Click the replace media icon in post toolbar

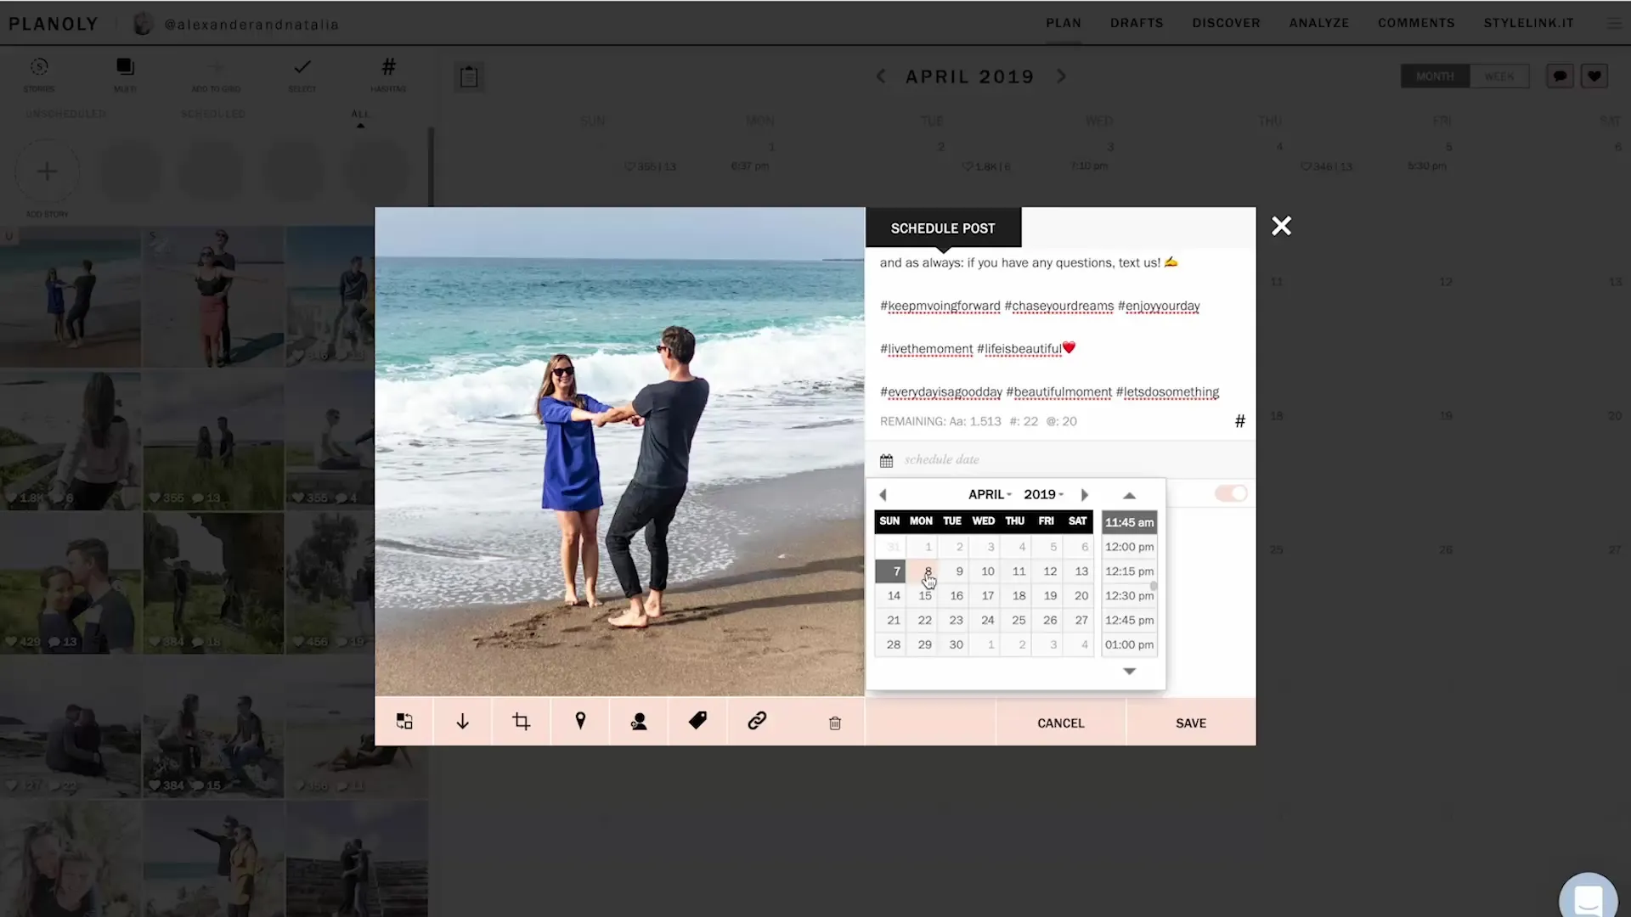coord(404,722)
